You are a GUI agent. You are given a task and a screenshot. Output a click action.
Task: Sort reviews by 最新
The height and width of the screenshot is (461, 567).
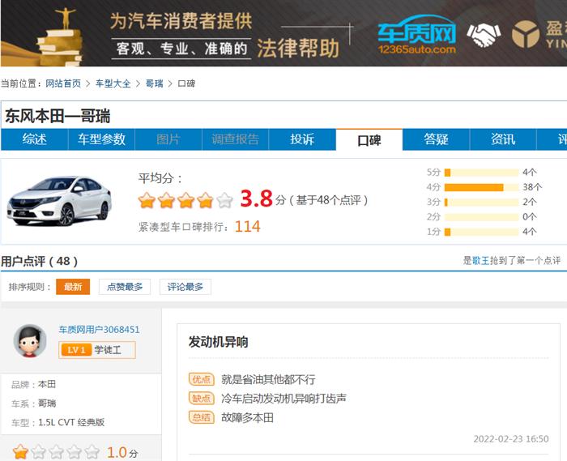pos(73,287)
